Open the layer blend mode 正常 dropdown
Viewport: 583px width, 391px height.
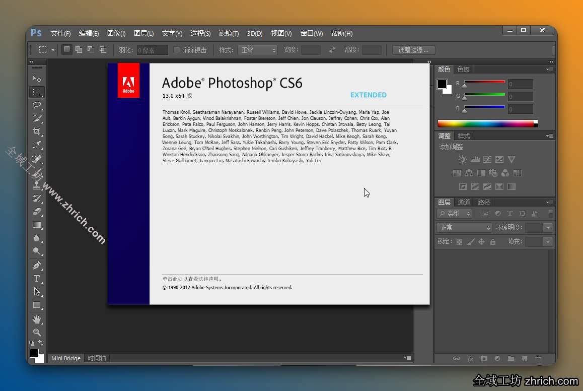(x=464, y=227)
